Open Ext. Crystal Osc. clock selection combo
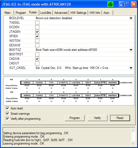138x148 pixels. point(84,68)
